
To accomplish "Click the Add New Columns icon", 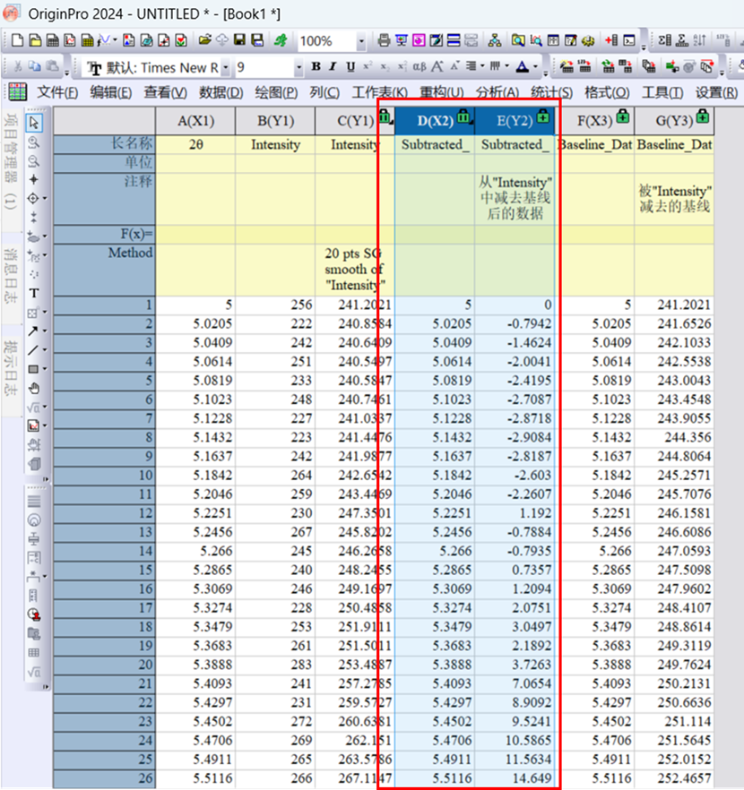I will click(x=612, y=40).
